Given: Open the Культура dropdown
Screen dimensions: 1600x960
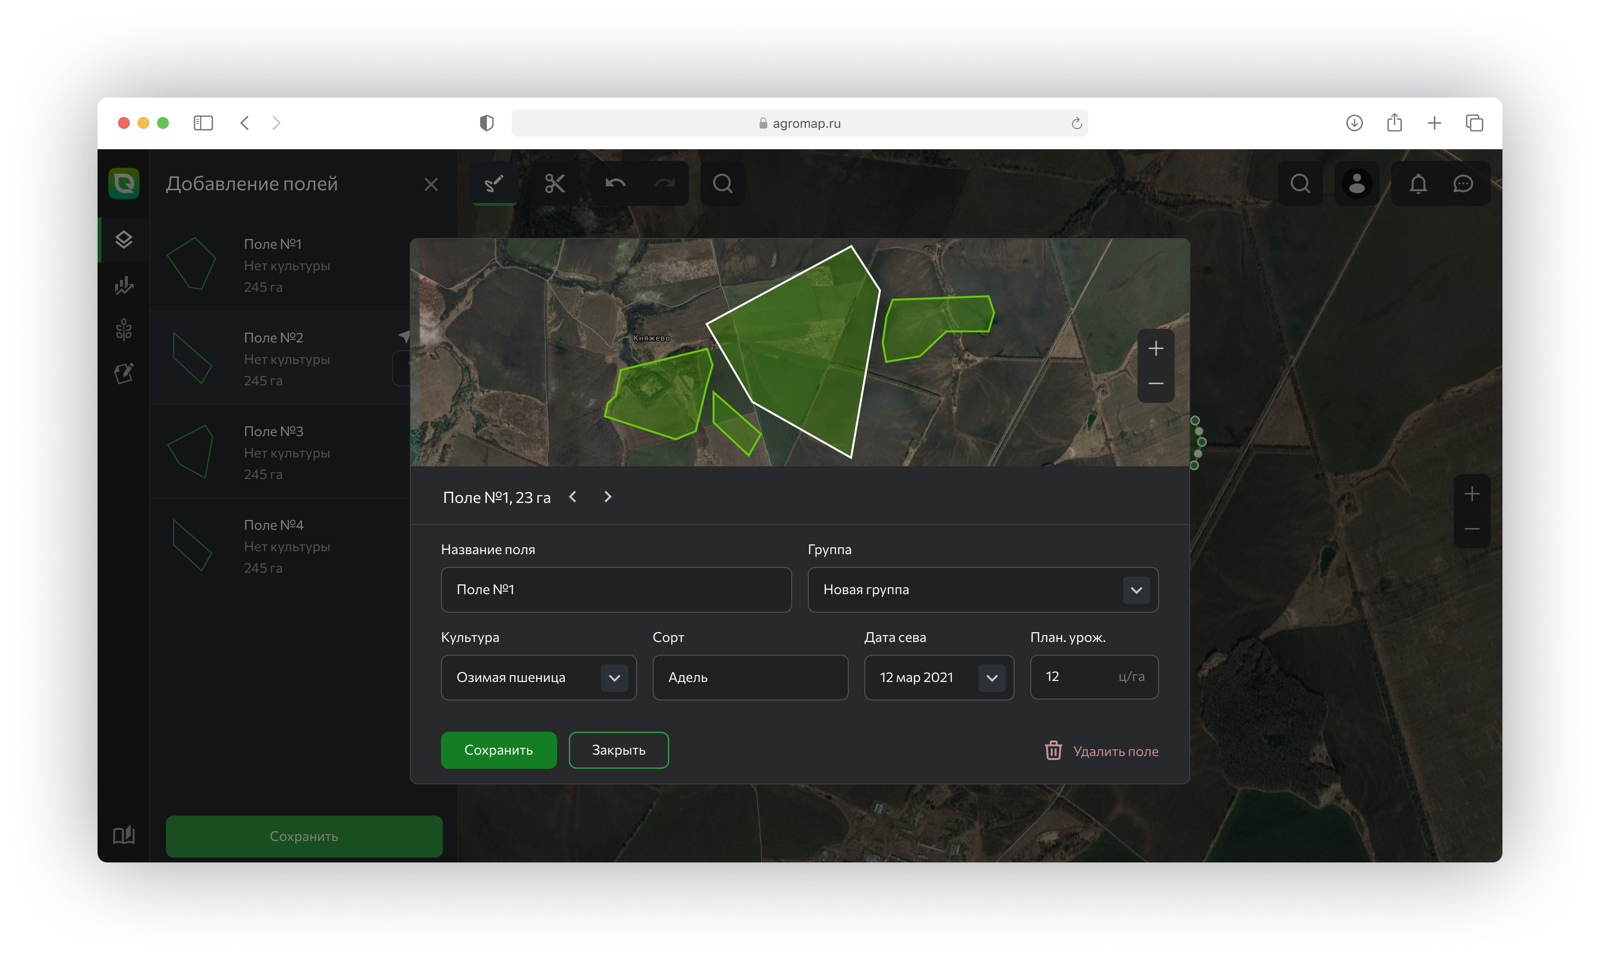Looking at the screenshot, I should click(x=538, y=677).
